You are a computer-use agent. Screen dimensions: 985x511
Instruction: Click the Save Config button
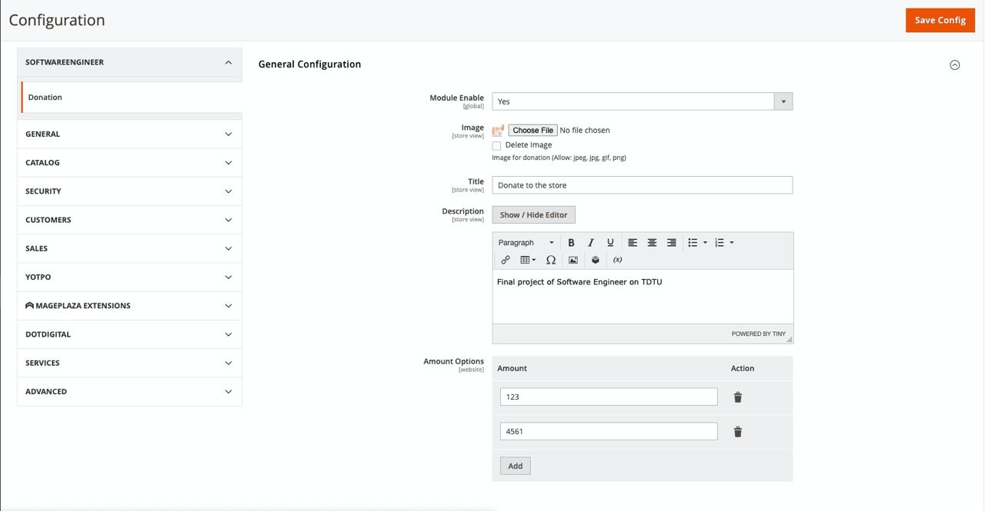[940, 20]
